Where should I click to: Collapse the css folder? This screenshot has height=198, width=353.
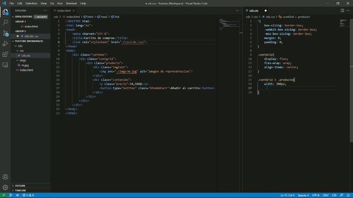(18, 51)
